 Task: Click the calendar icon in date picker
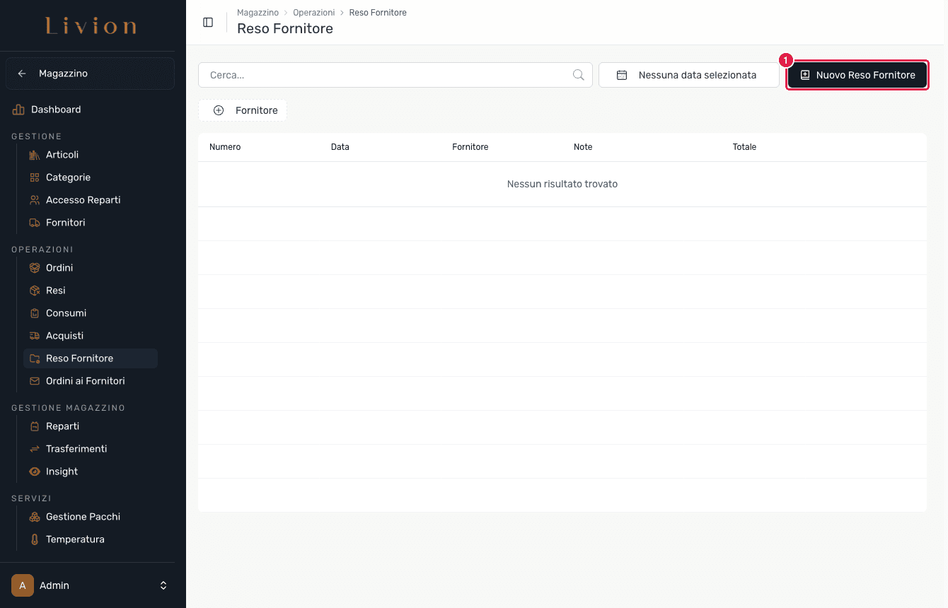pos(622,75)
